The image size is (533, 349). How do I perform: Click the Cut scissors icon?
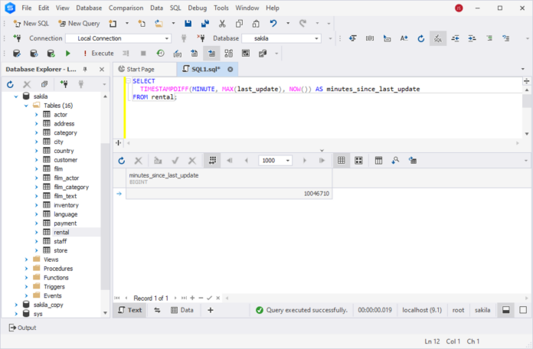222,23
